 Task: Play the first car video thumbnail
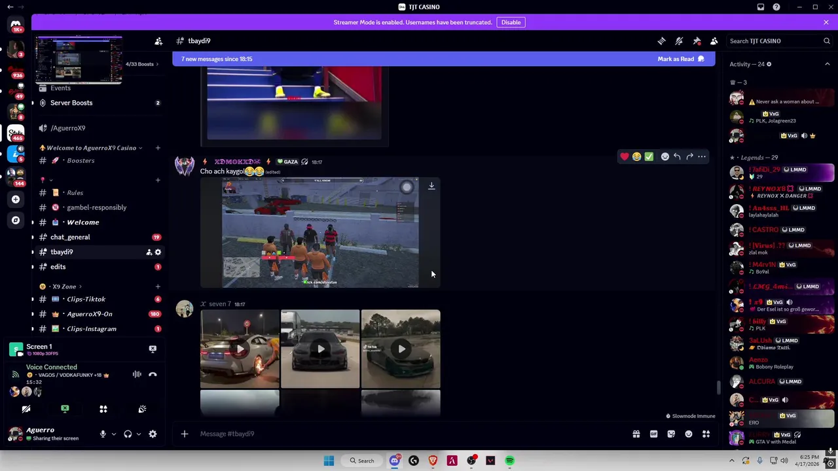(x=240, y=349)
